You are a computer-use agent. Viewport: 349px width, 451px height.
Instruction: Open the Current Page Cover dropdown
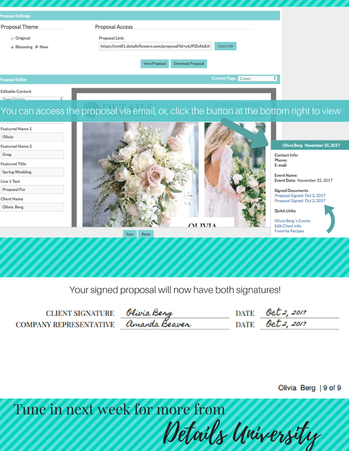coord(257,79)
